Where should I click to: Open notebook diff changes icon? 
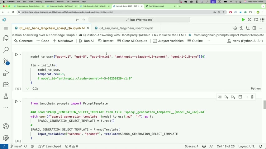click(x=248, y=28)
